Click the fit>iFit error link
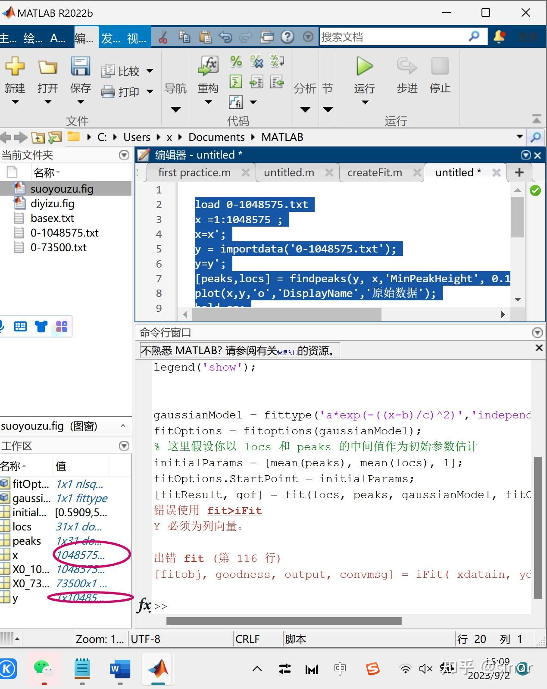This screenshot has height=689, width=547. click(x=234, y=511)
